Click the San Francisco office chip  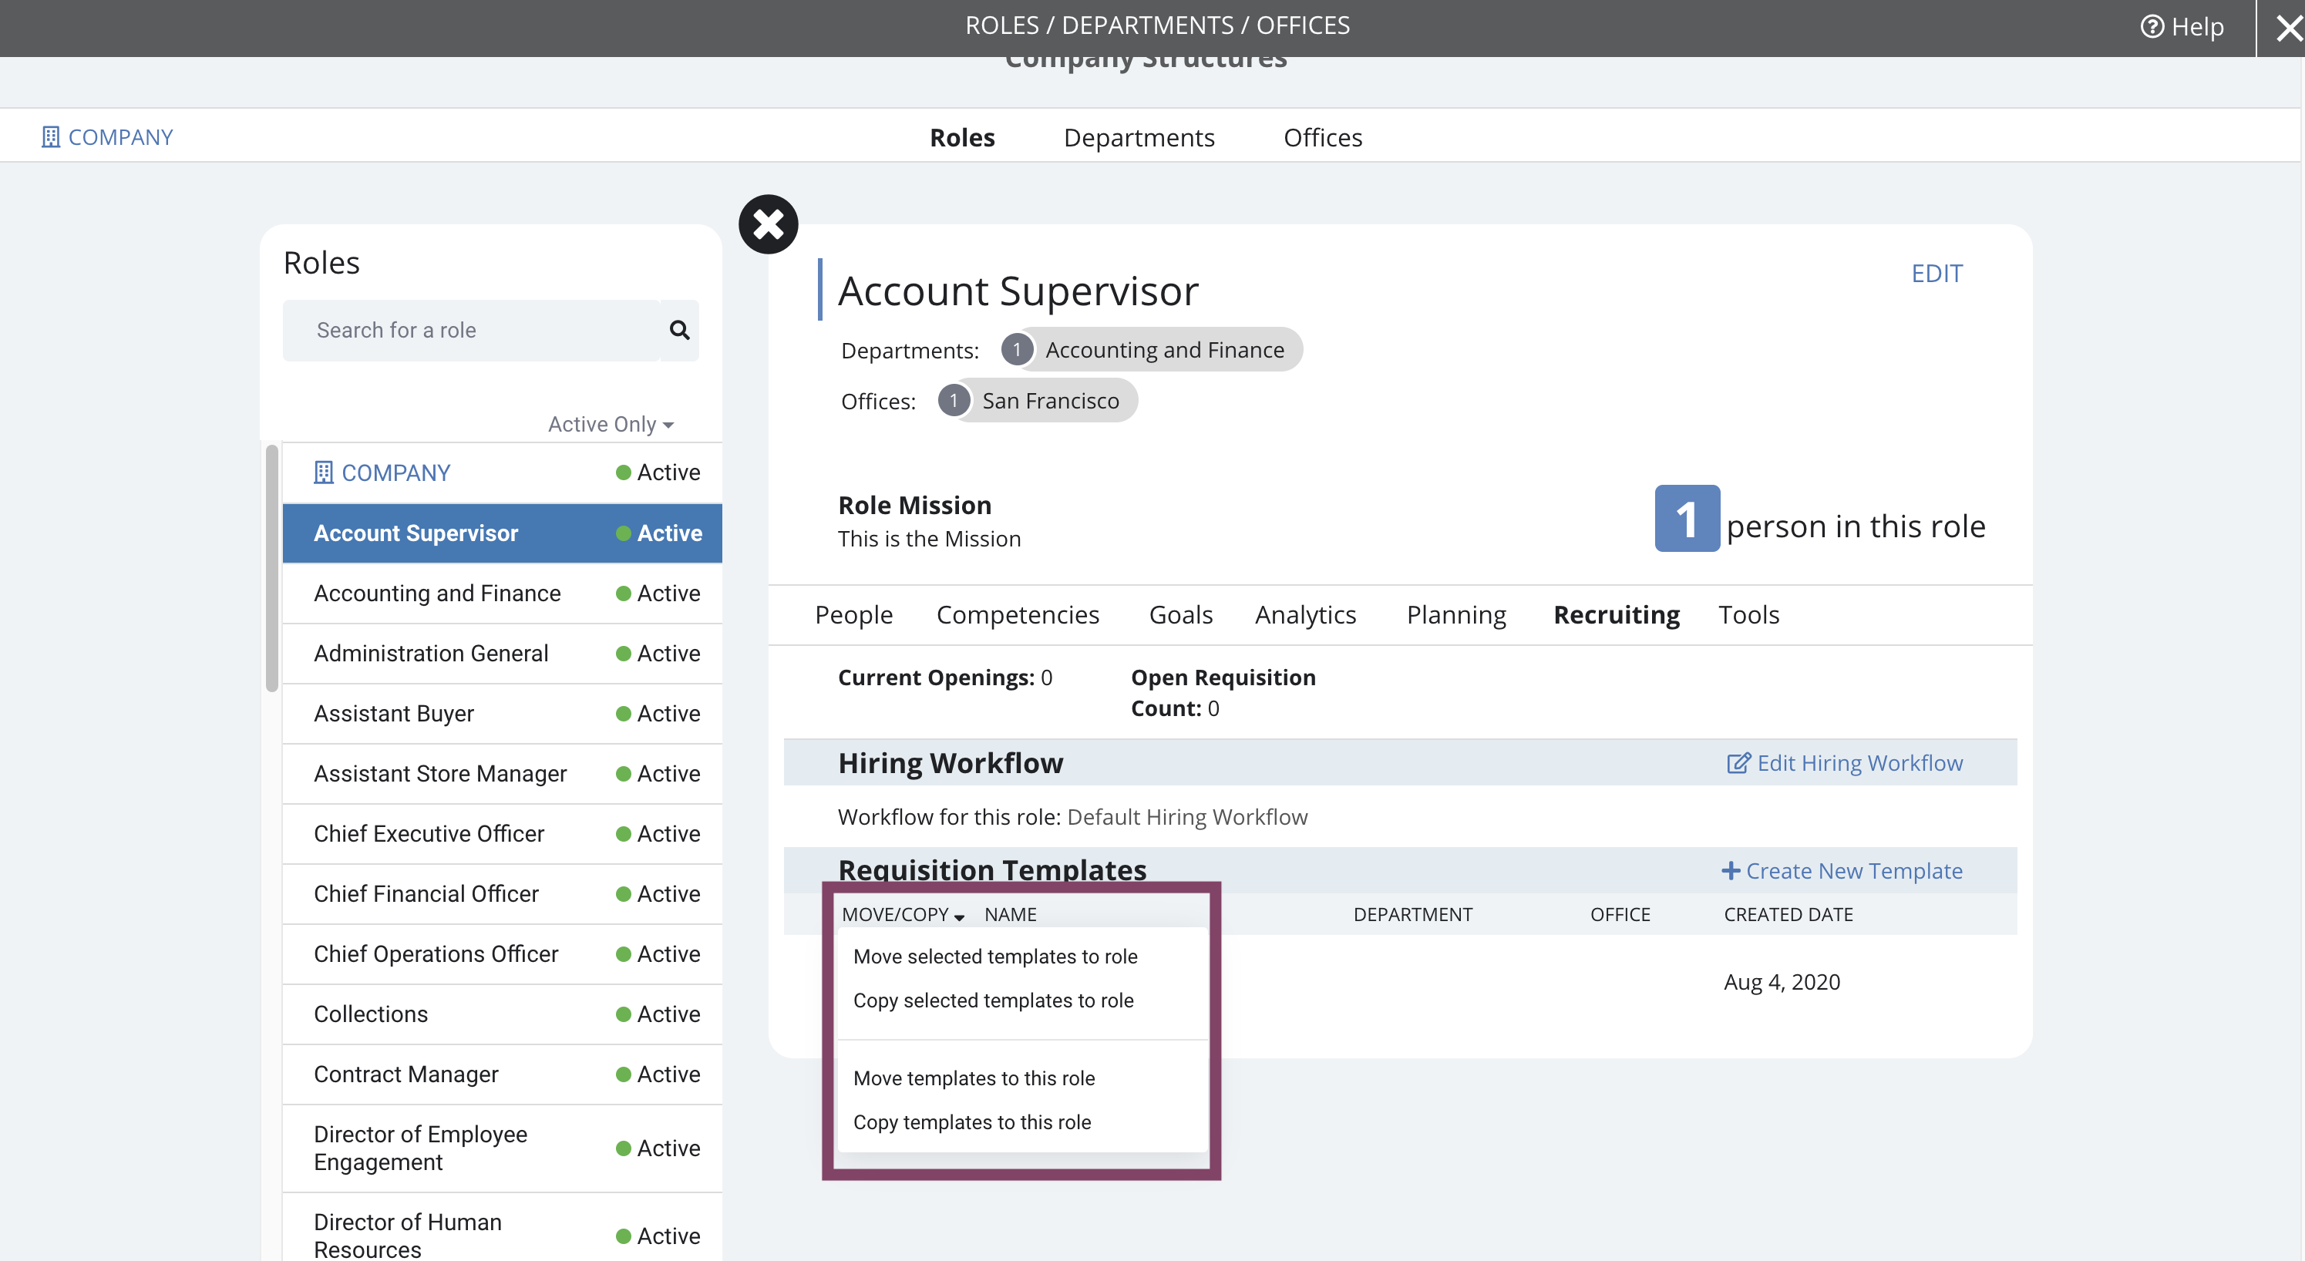1038,401
